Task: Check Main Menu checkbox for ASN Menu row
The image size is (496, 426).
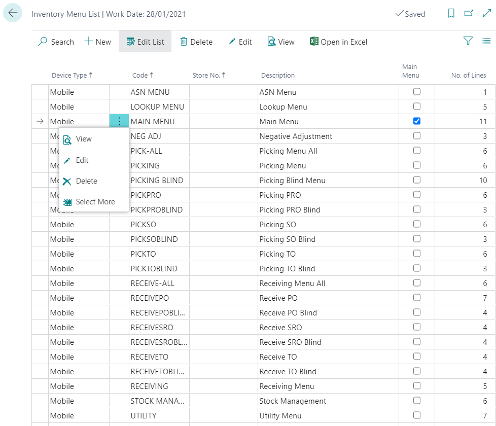Action: (x=417, y=92)
